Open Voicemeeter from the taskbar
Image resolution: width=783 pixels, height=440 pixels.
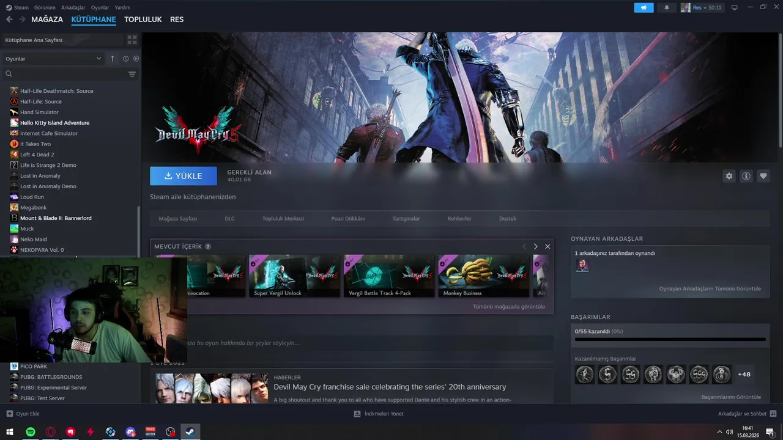pyautogui.click(x=150, y=432)
